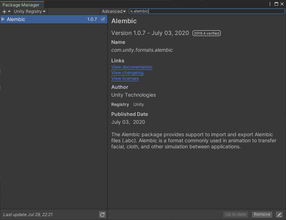Refresh the package list
This screenshot has height=220, width=286.
(x=102, y=215)
